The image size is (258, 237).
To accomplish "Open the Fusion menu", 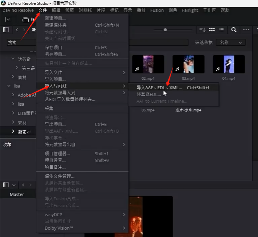I will (157, 10).
